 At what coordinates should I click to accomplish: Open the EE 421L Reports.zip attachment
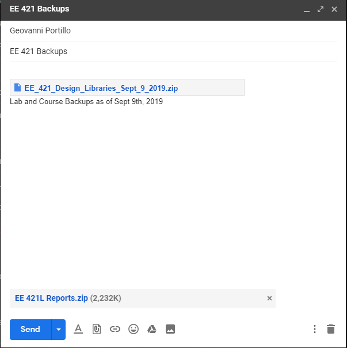(51, 298)
